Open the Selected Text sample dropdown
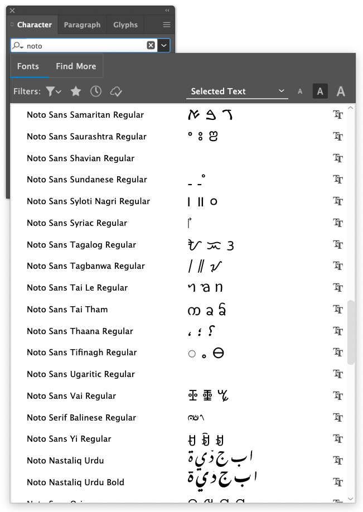This screenshot has height=512, width=363. coord(238,91)
